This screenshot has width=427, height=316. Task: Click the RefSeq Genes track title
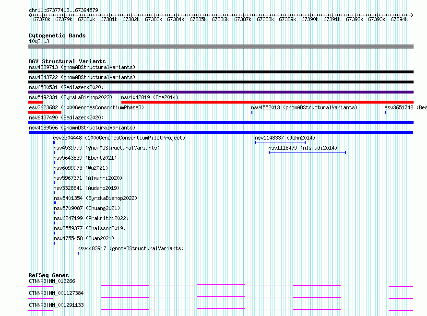click(x=48, y=275)
